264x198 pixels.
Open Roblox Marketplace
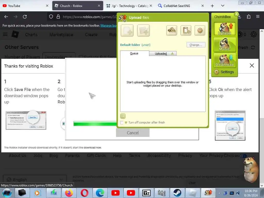pyautogui.click(x=61, y=35)
